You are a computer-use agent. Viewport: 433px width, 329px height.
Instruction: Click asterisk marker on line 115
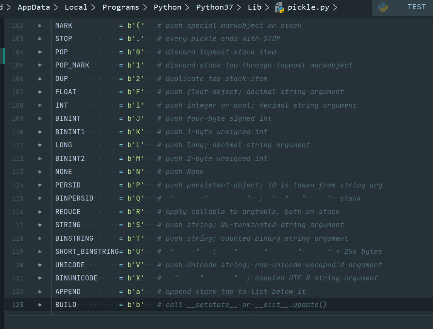(40, 198)
